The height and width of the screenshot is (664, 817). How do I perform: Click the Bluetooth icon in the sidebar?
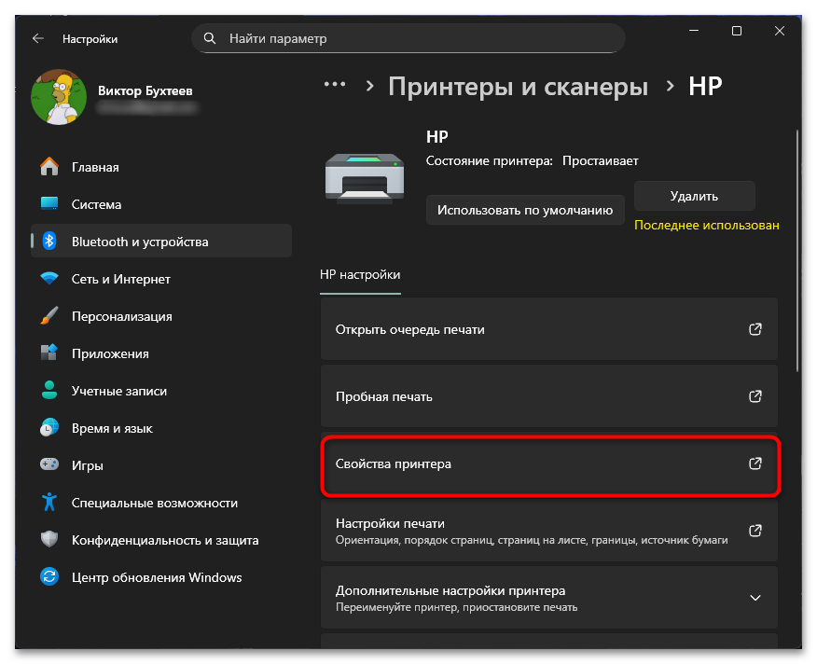point(49,241)
